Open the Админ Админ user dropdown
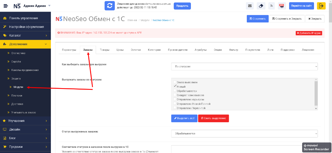Screen dimensions: 332x153 pyautogui.click(x=37, y=6)
